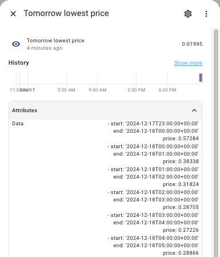
Task: Click start '2024-12-18T02:00:00+00:00' line
Action: 153,192
